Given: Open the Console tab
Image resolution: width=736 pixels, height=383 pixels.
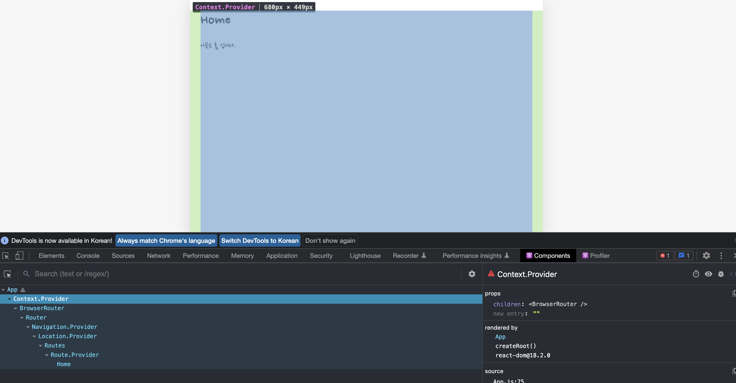Looking at the screenshot, I should (88, 256).
